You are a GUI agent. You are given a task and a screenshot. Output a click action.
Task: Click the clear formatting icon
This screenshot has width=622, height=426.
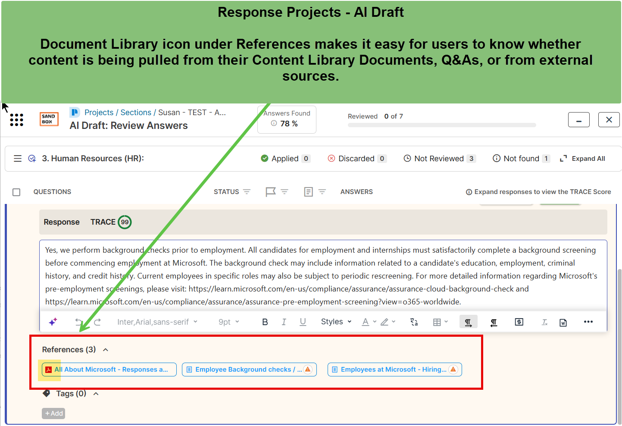(545, 322)
